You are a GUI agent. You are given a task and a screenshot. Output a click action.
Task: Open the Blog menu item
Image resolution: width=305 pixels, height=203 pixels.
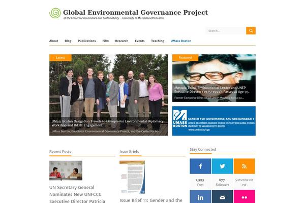[68, 41]
